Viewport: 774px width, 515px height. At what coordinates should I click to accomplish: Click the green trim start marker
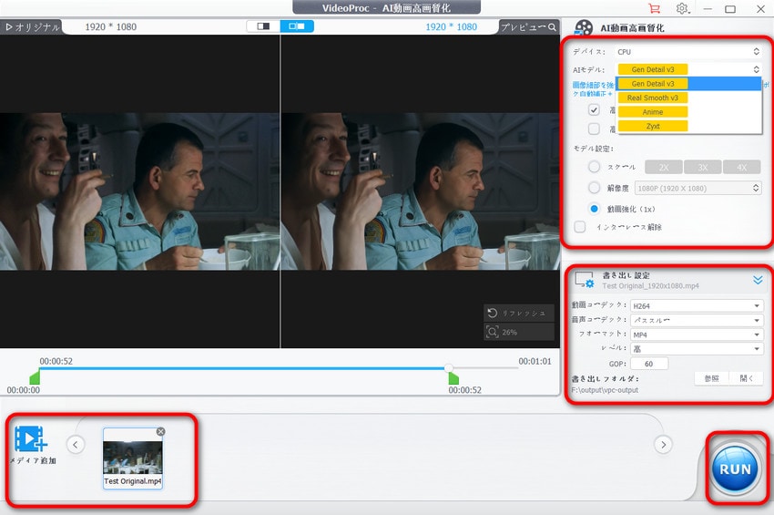tap(35, 377)
